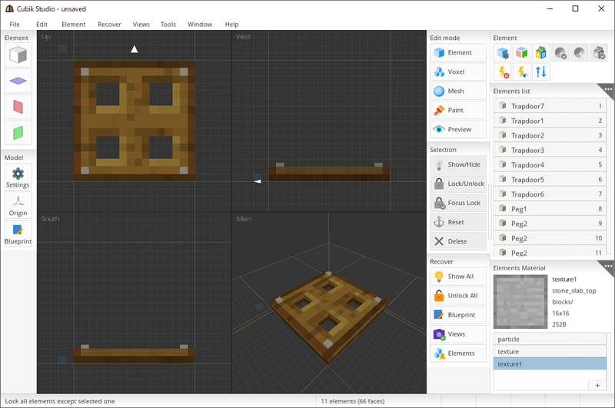Click Unlock All in Recover panel

(x=458, y=296)
